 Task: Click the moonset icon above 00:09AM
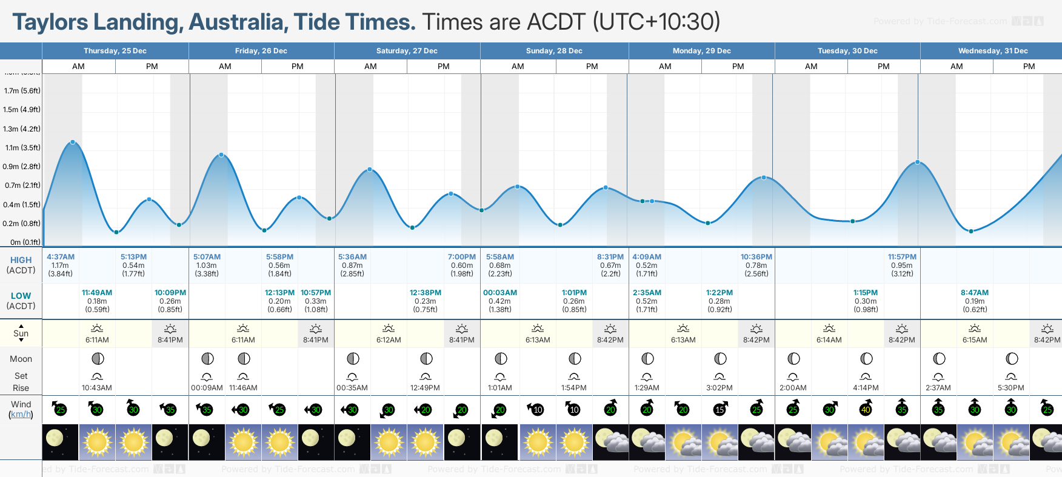click(207, 376)
